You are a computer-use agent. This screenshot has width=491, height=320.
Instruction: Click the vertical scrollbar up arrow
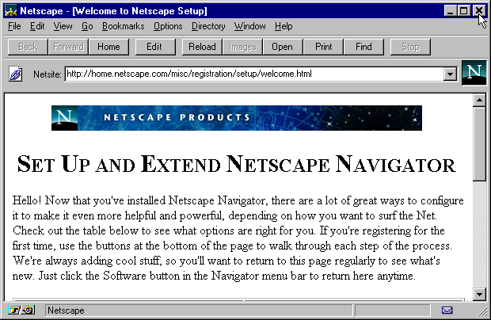(x=479, y=100)
